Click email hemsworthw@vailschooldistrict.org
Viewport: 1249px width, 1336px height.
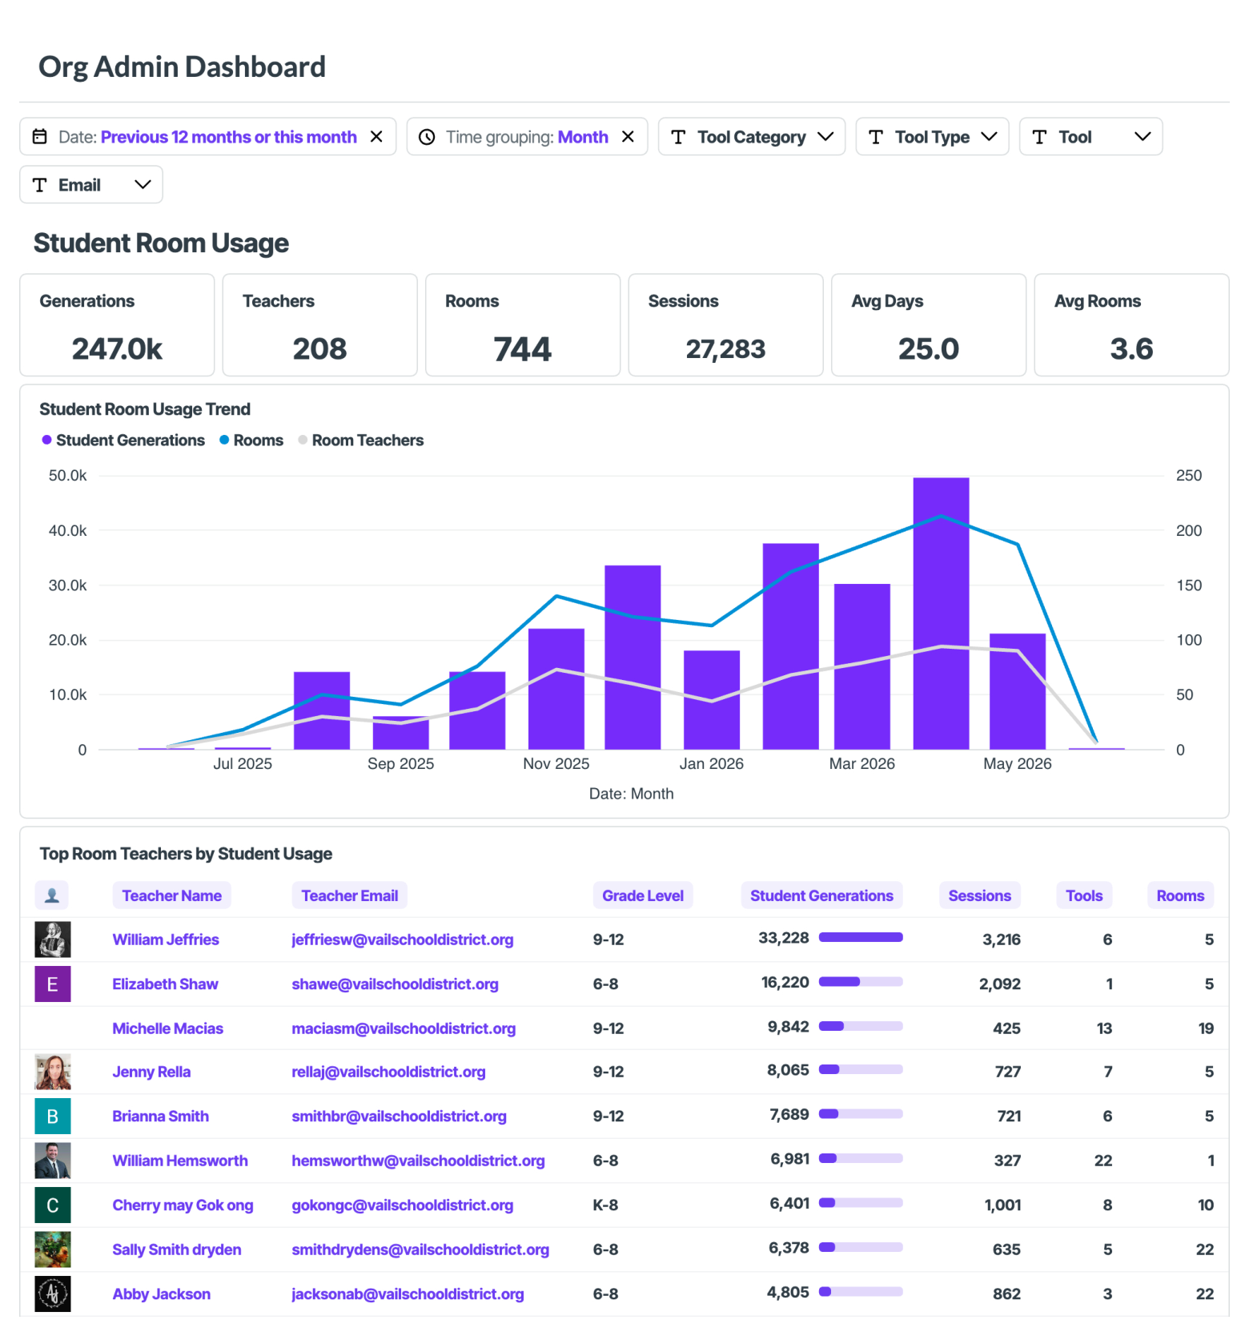[x=419, y=1161]
